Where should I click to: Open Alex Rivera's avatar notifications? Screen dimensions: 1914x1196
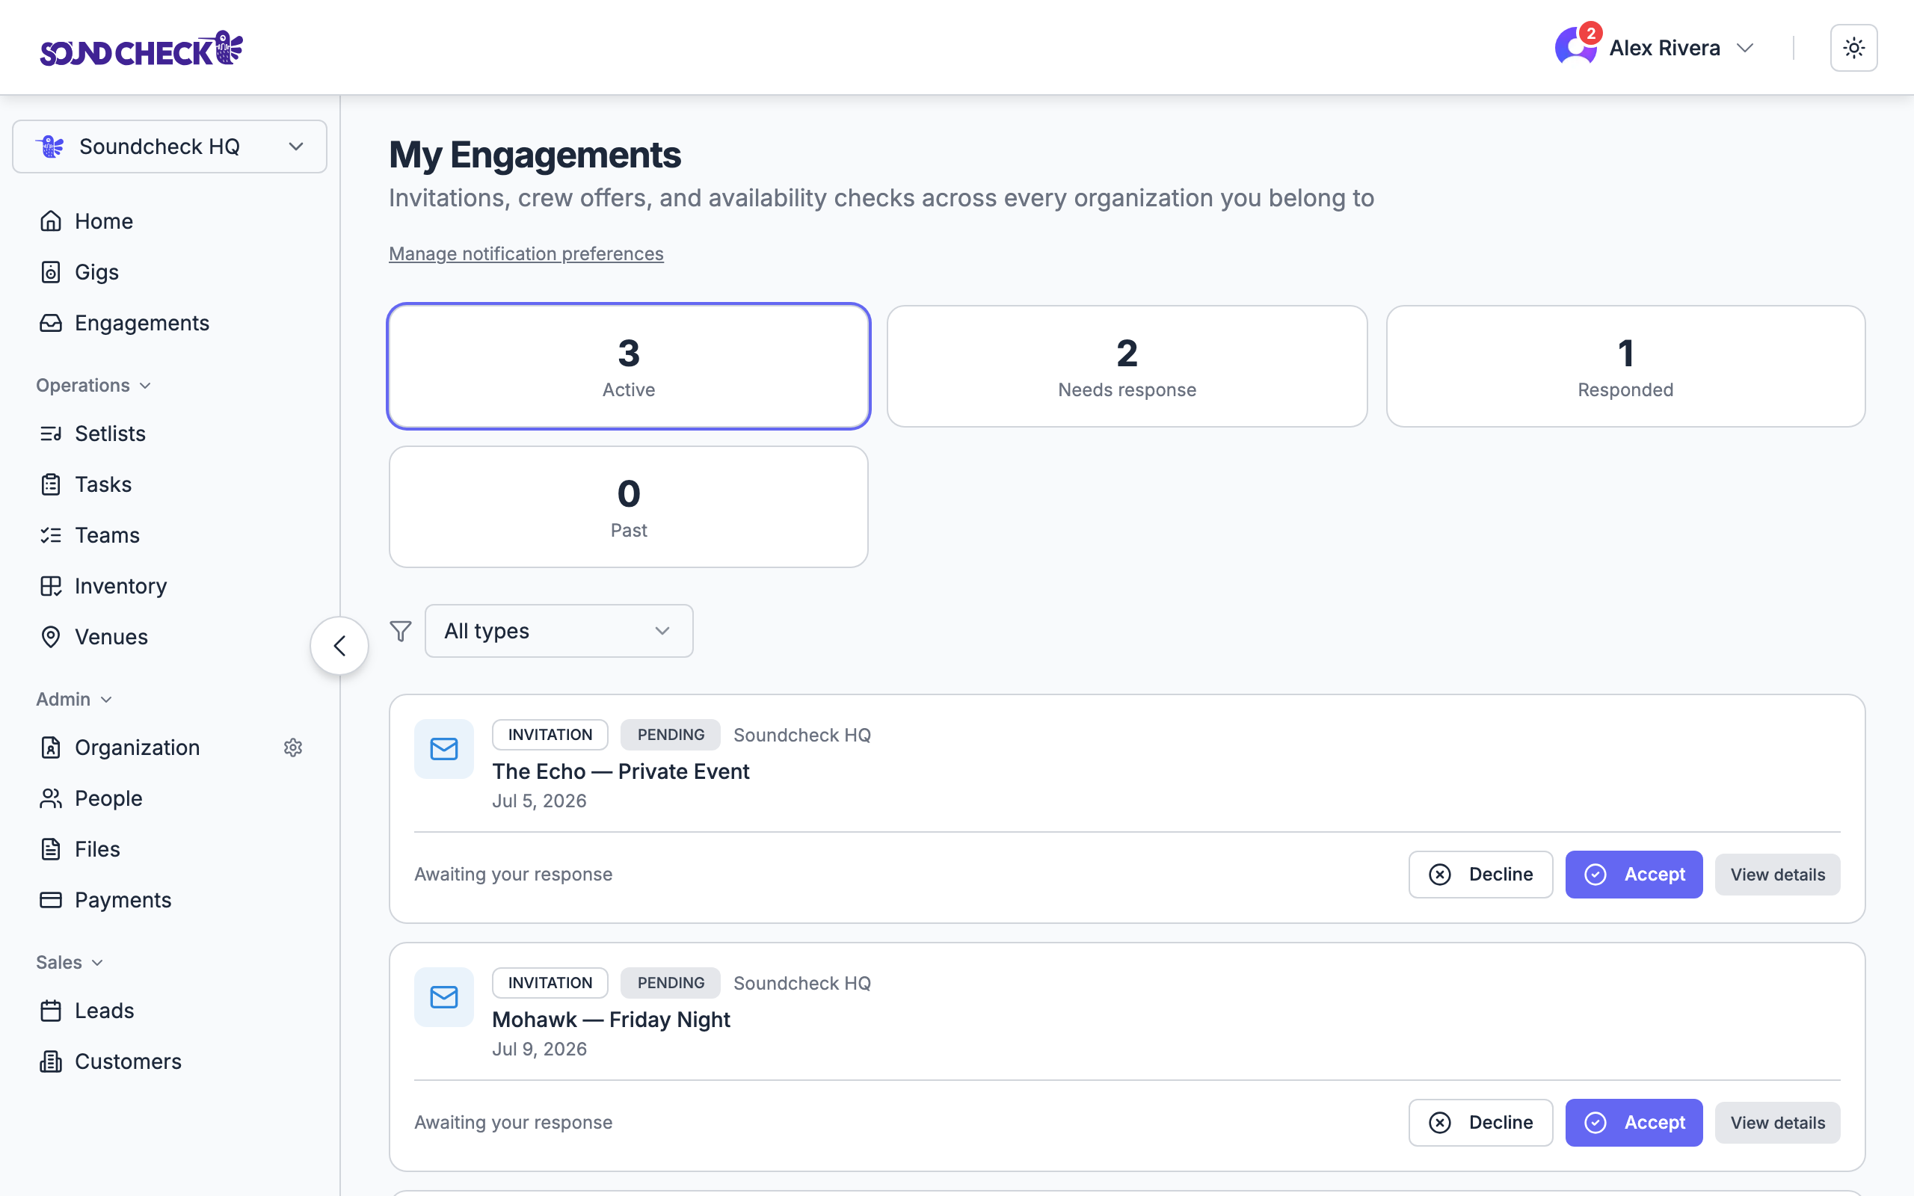click(x=1575, y=46)
